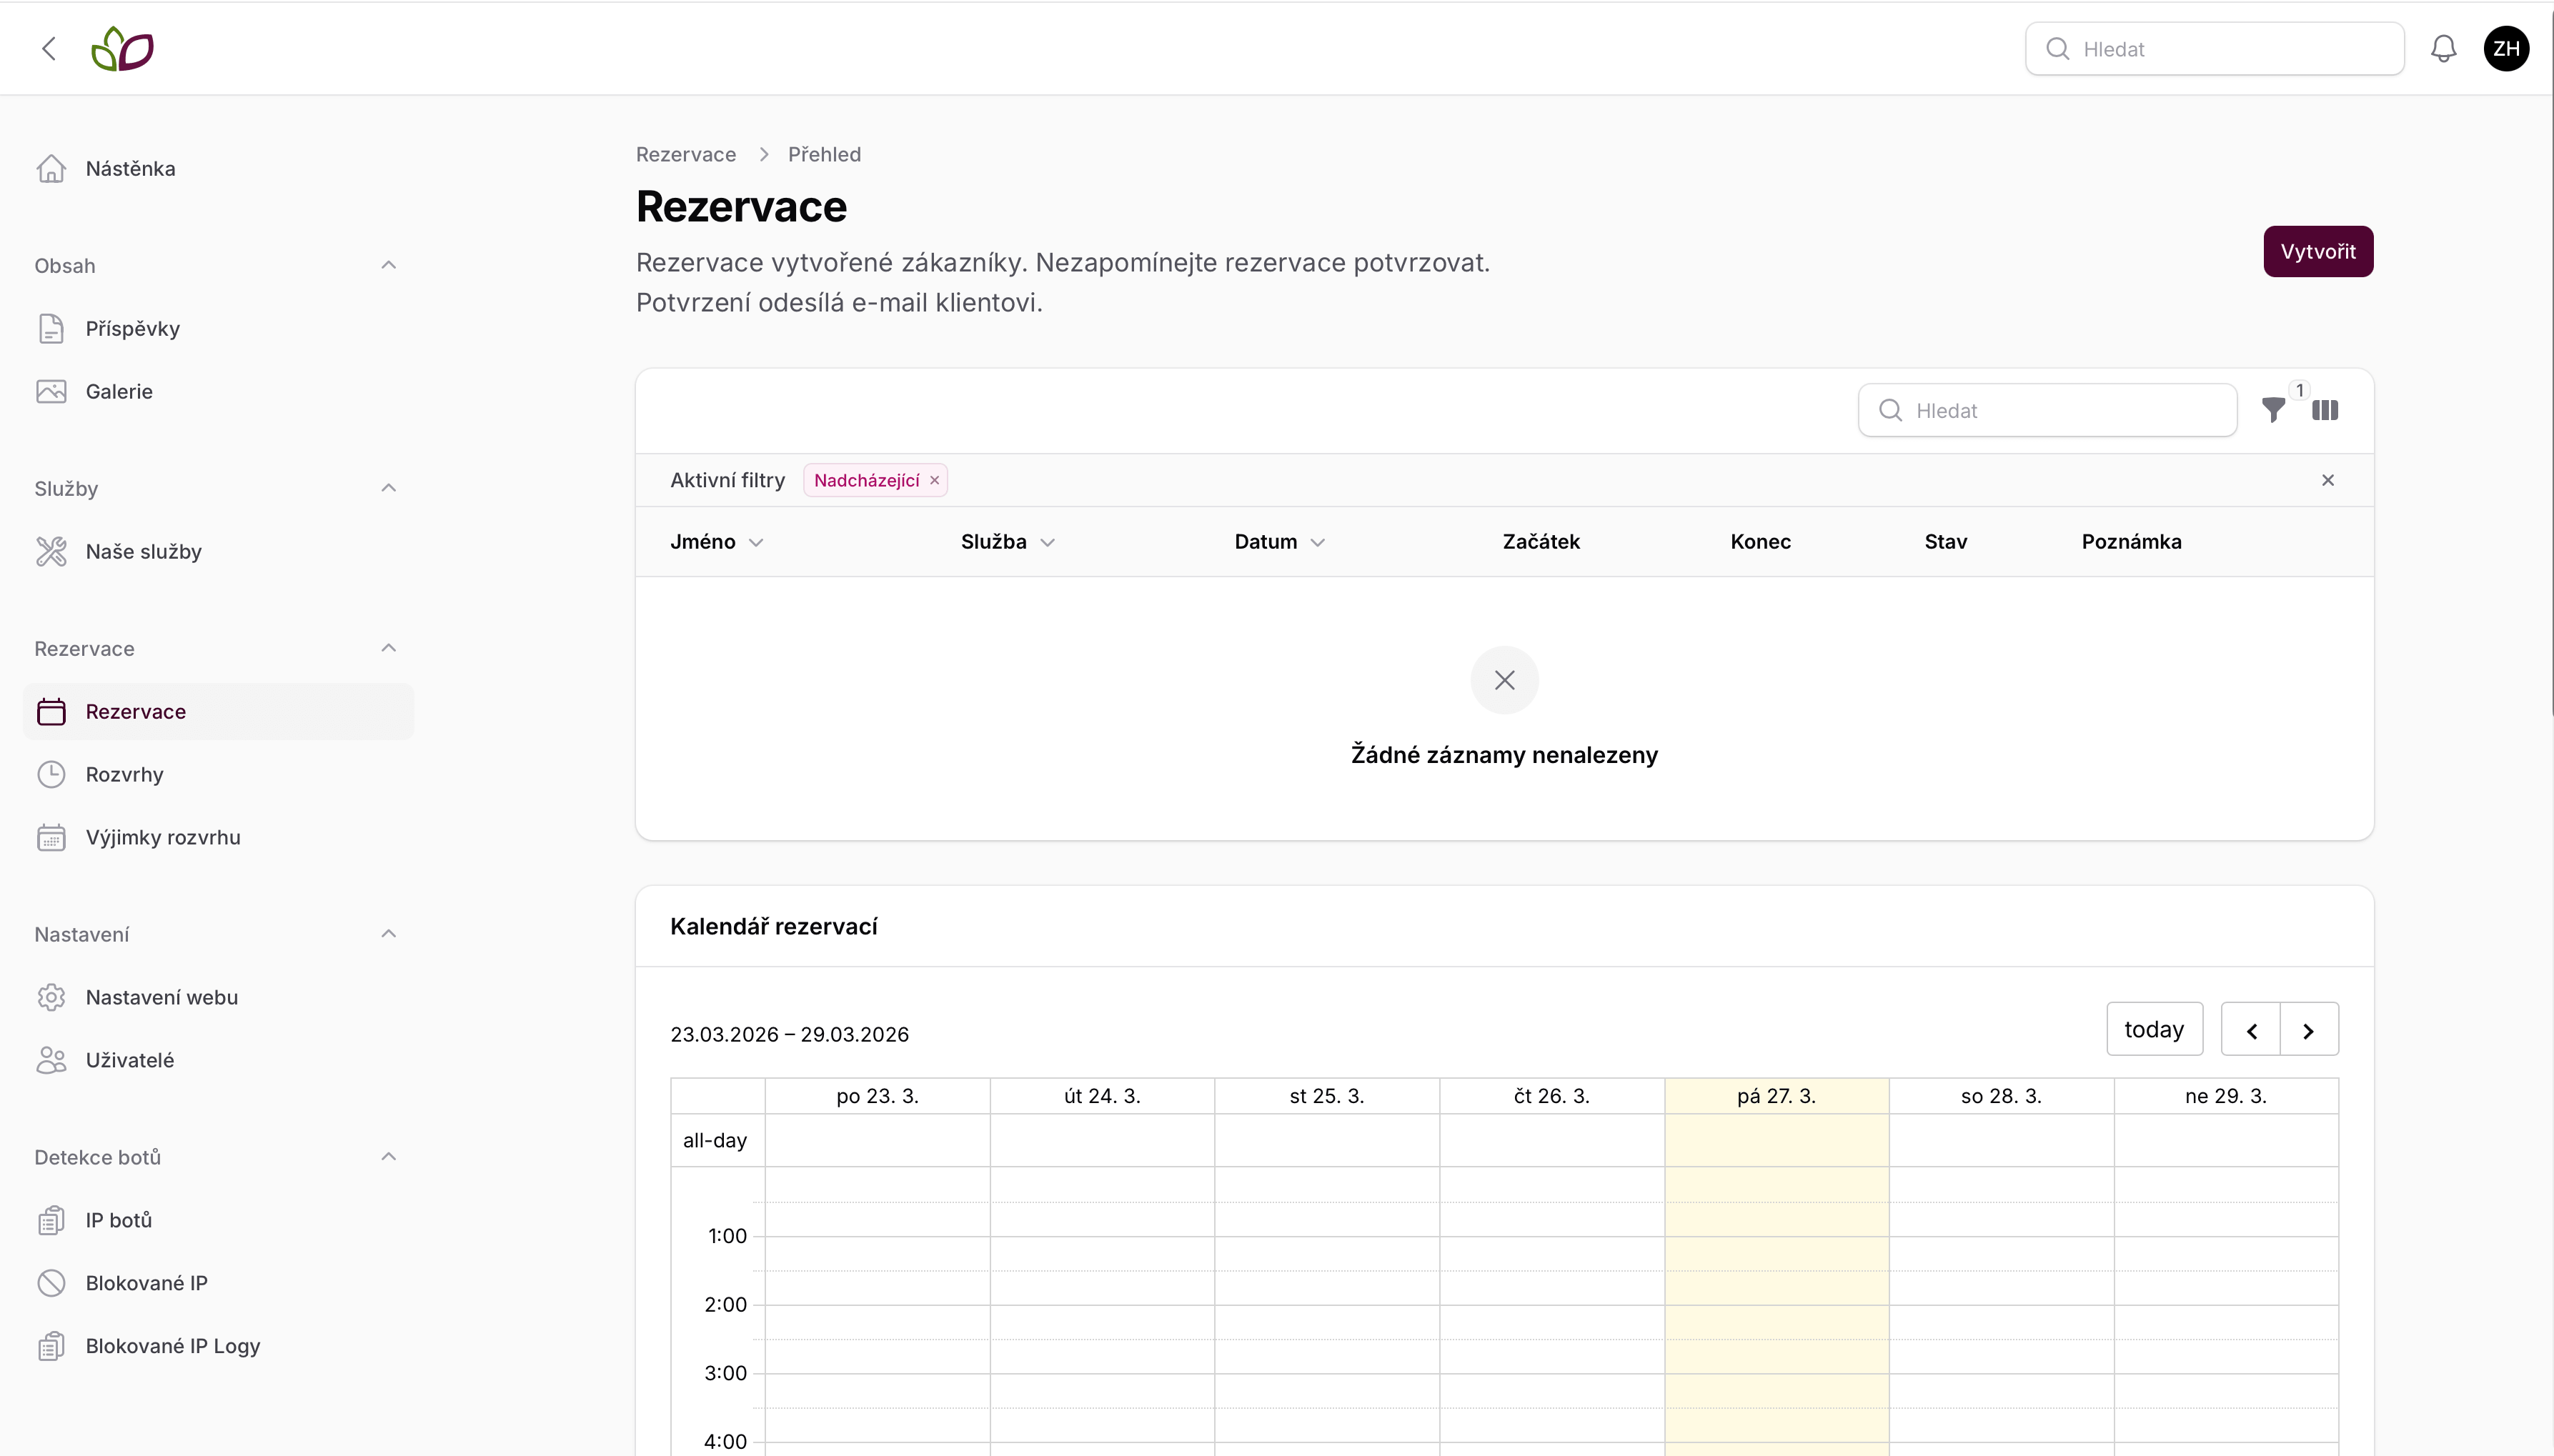Click the leaf logo in header
Viewport: 2554px width, 1456px height.
click(122, 49)
